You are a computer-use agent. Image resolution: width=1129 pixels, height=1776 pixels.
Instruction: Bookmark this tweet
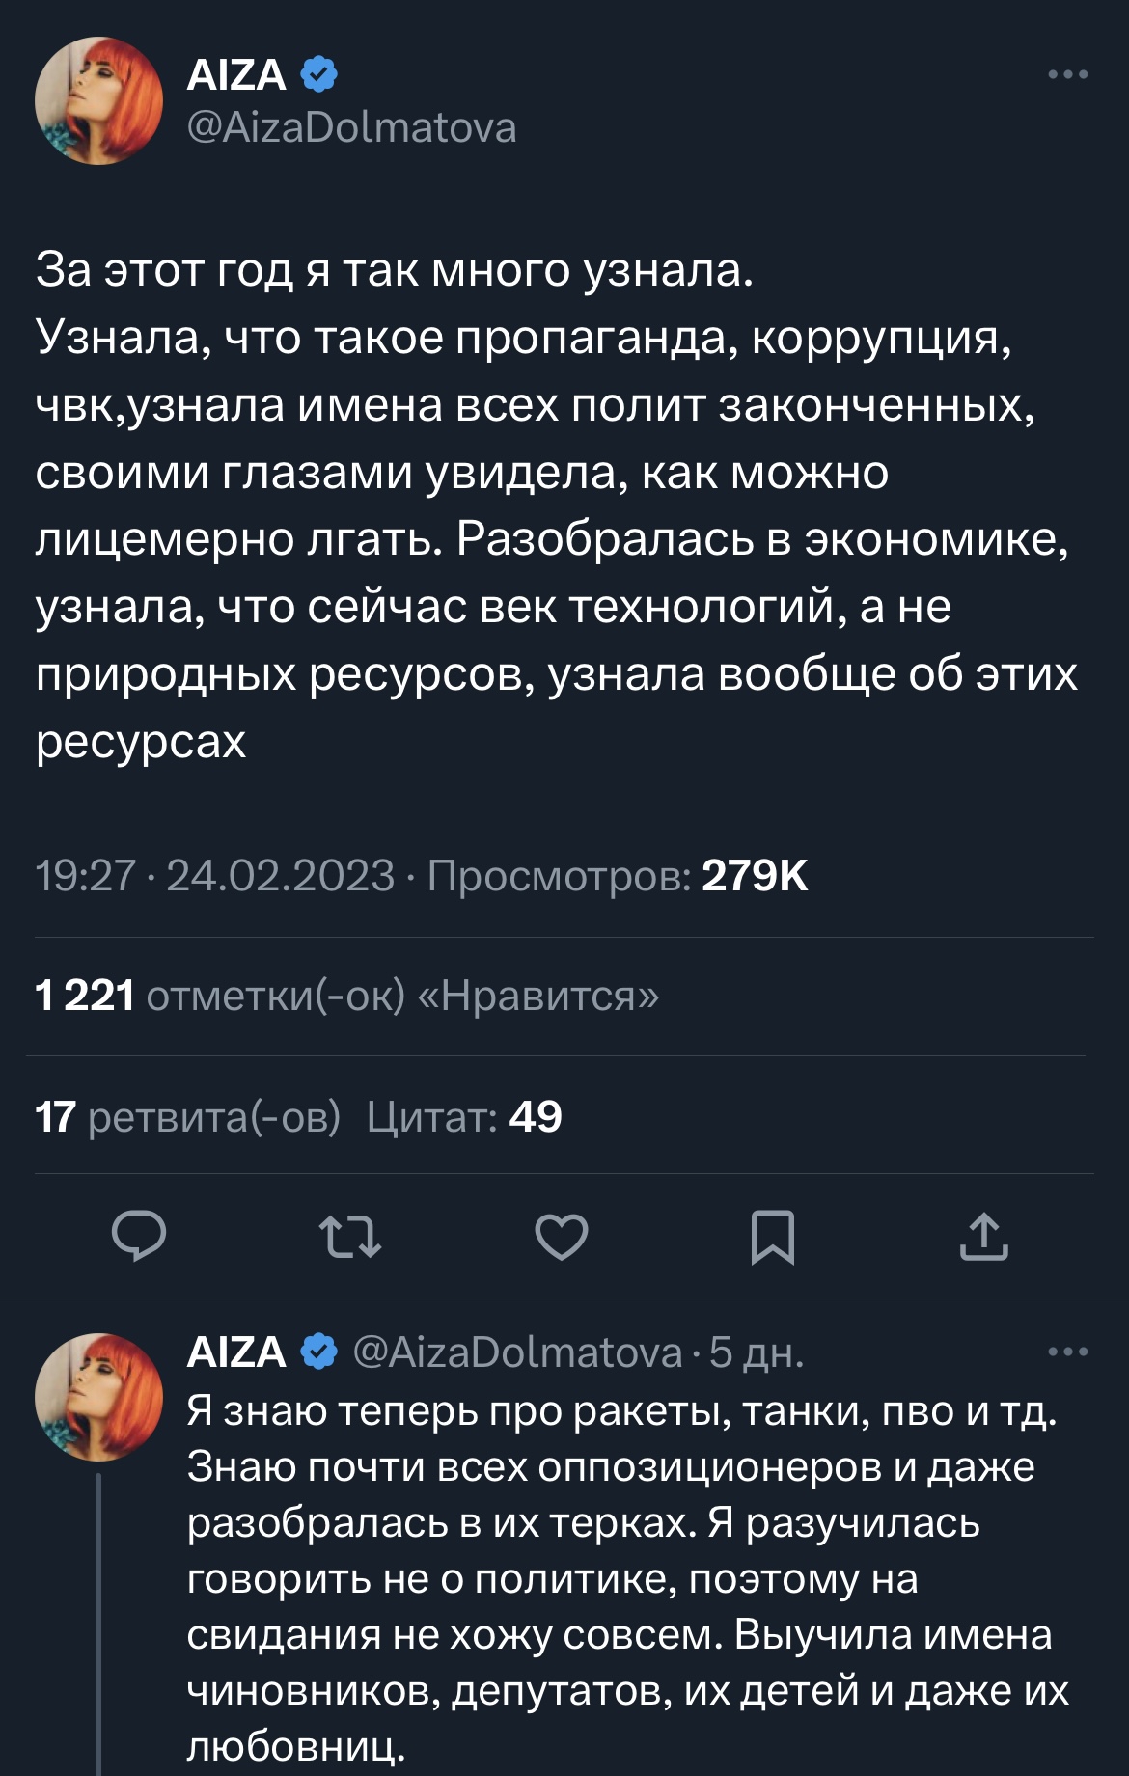pos(773,1237)
